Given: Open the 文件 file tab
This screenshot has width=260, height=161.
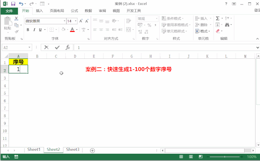Looking at the screenshot, I should tap(9, 11).
